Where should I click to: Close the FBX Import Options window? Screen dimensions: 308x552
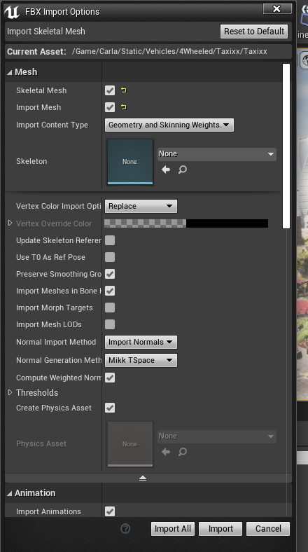277,9
